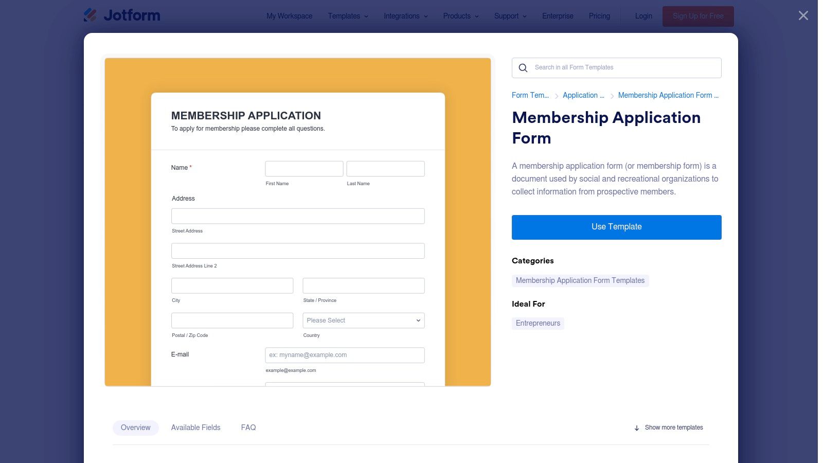Open the Support dropdown chevron
The image size is (823, 463).
tap(525, 16)
